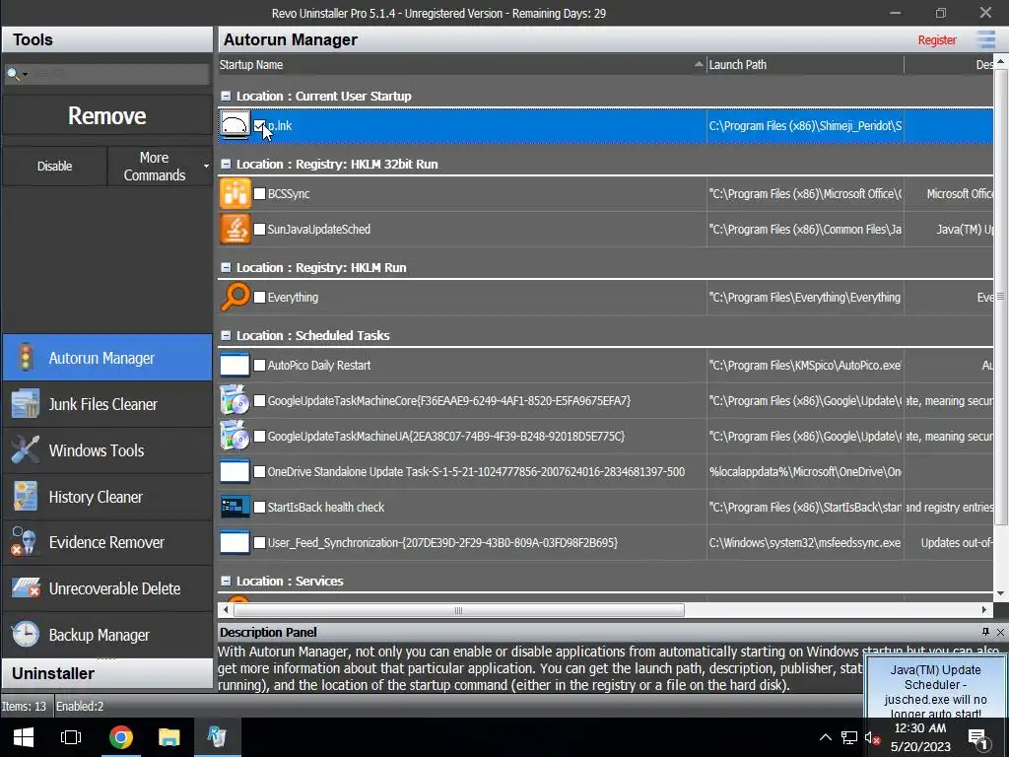Viewport: 1009px width, 757px height.
Task: Click the BCSSync Office icon
Action: point(235,194)
